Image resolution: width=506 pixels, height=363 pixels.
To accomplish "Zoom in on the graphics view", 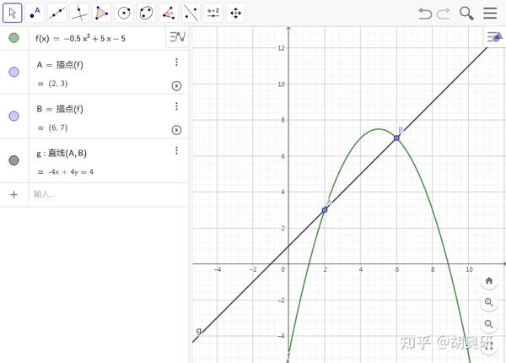I will [489, 302].
